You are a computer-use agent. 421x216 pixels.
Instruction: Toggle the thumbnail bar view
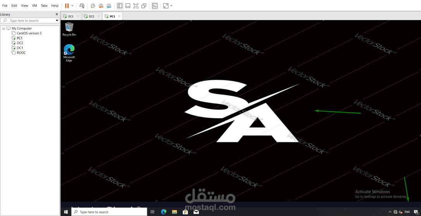pos(128,6)
